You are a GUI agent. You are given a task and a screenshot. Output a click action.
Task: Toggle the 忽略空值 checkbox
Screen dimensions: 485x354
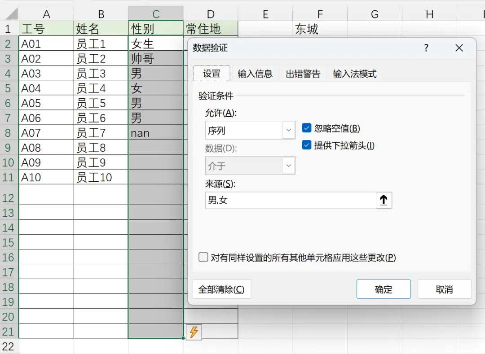point(306,128)
